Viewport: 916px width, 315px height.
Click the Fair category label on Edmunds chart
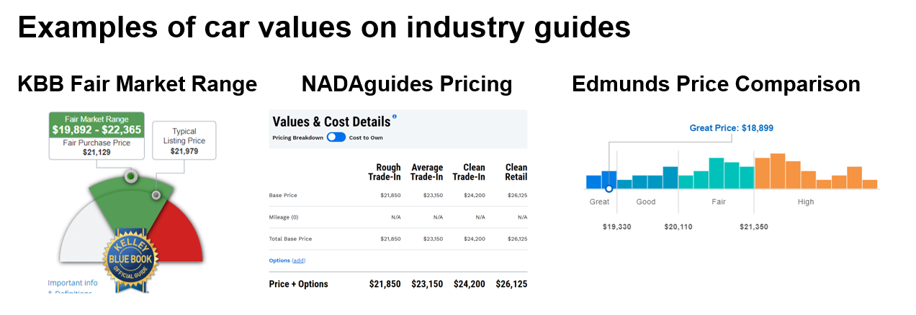718,202
